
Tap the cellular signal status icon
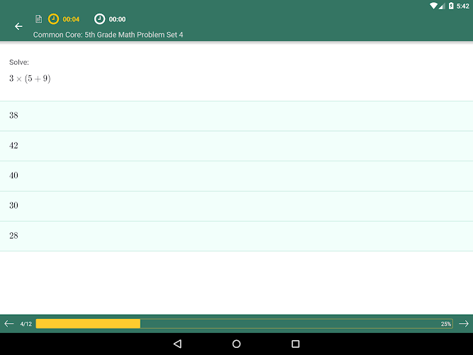442,6
